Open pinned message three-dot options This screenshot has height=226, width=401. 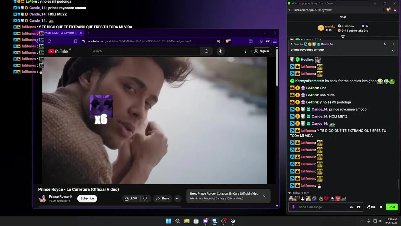coord(393,44)
